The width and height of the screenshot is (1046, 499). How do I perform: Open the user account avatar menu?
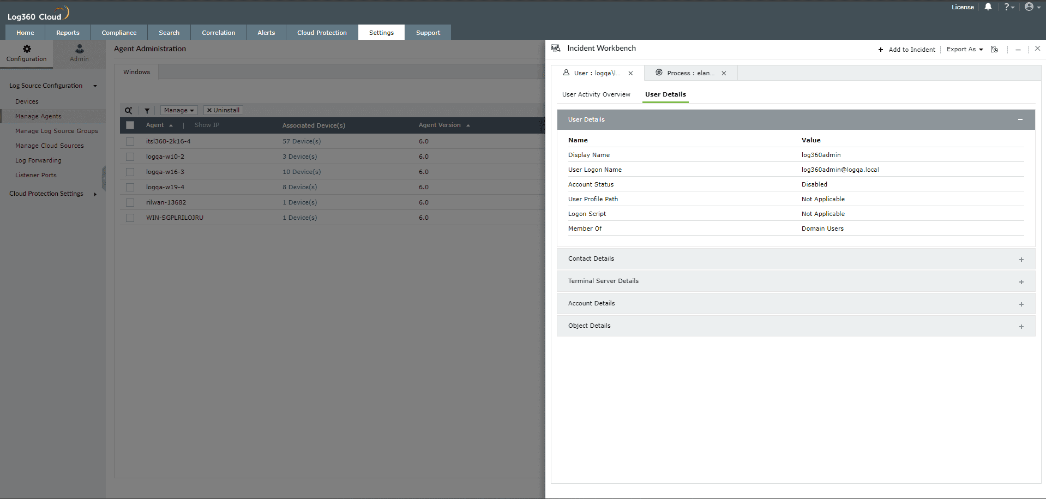1032,7
